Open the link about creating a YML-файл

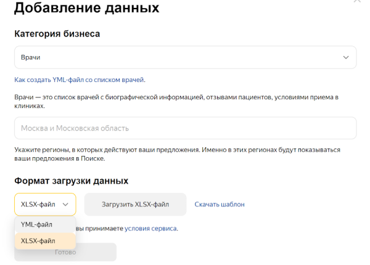pos(80,80)
